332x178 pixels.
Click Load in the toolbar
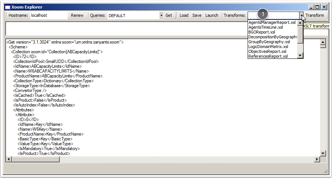click(184, 15)
